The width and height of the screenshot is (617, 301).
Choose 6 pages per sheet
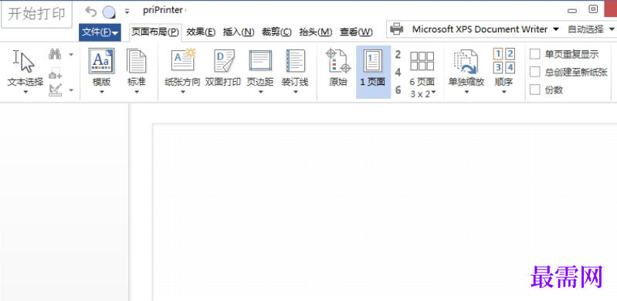click(x=398, y=90)
